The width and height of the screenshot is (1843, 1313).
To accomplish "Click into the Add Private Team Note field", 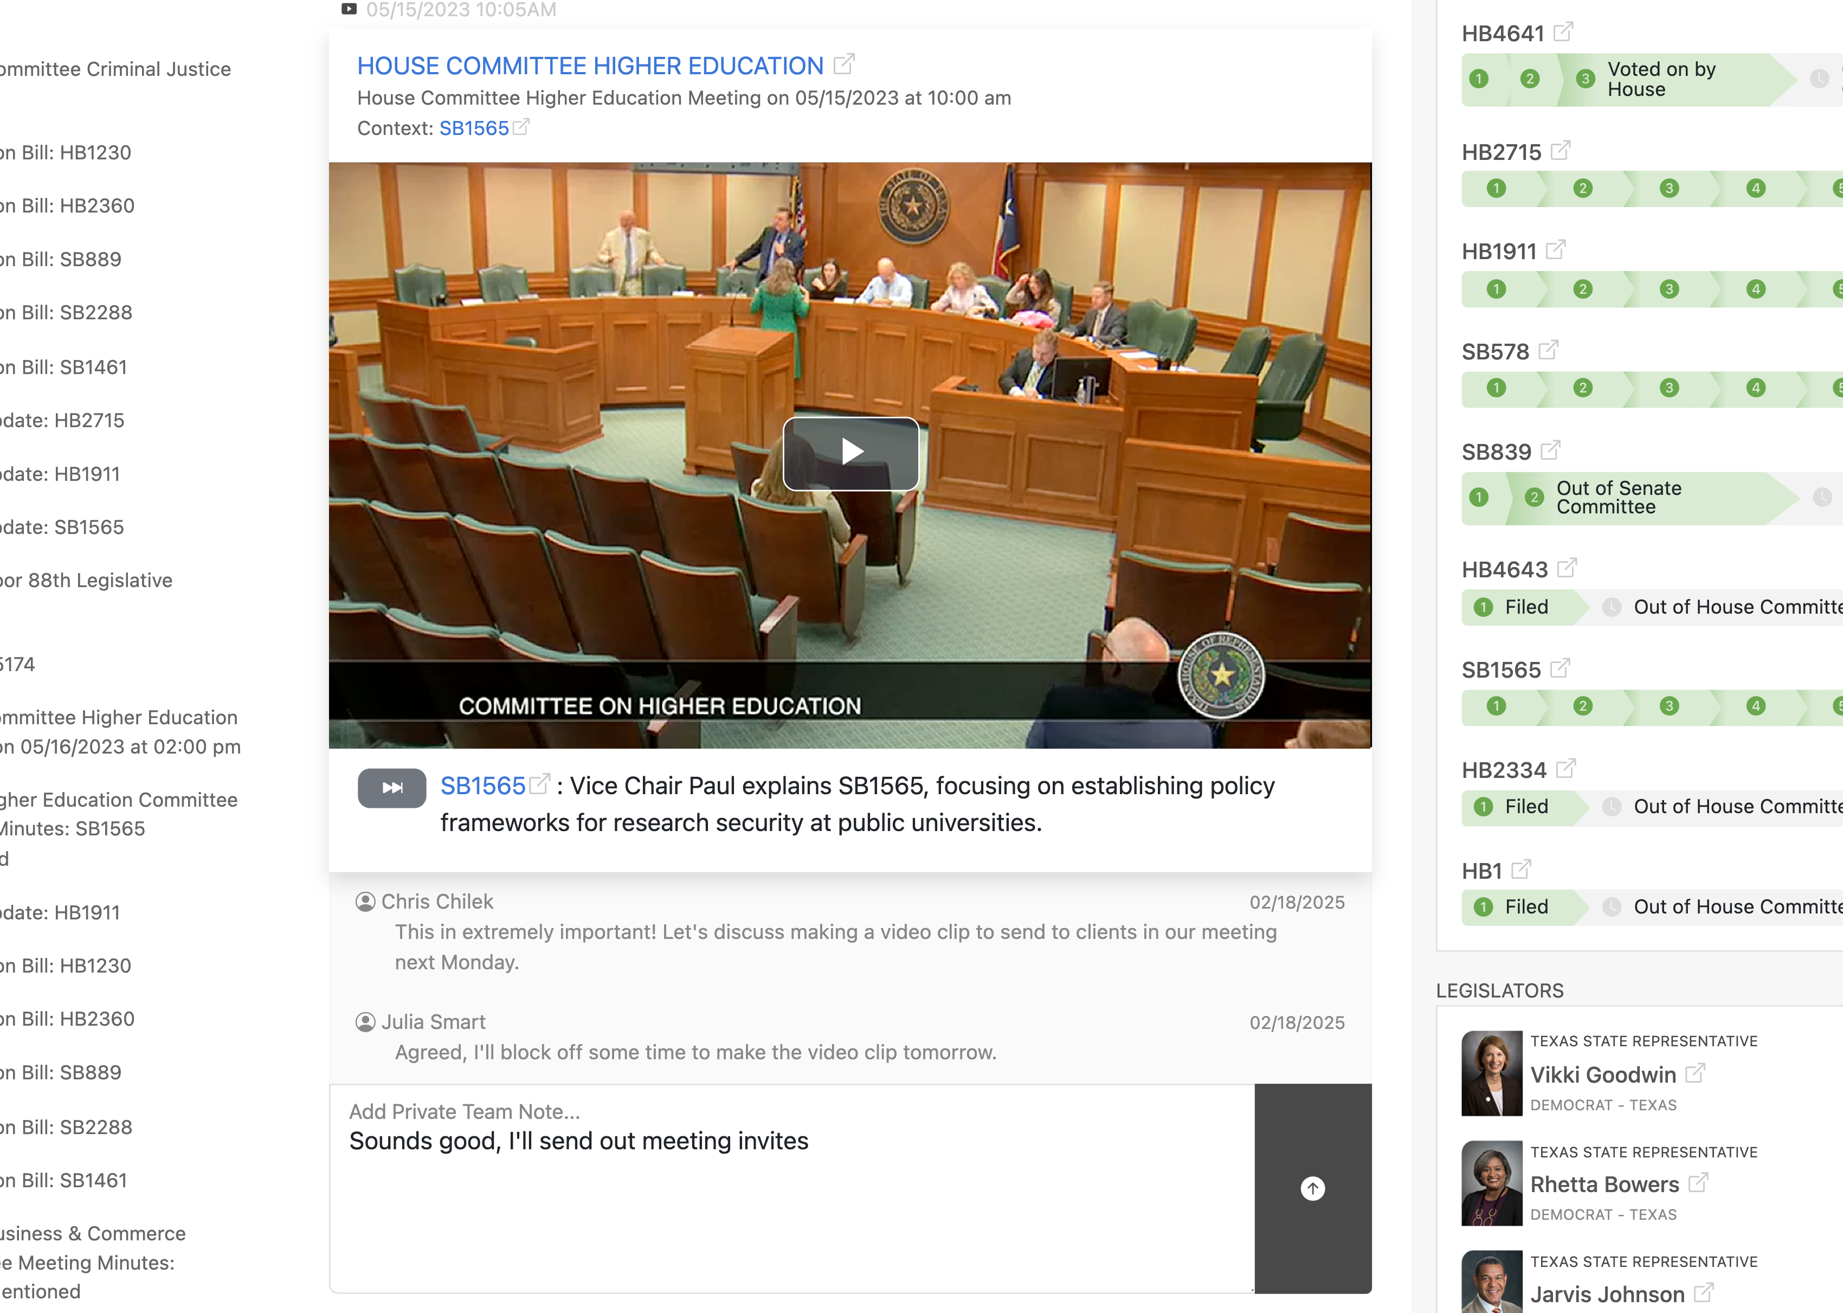I will coord(792,1188).
